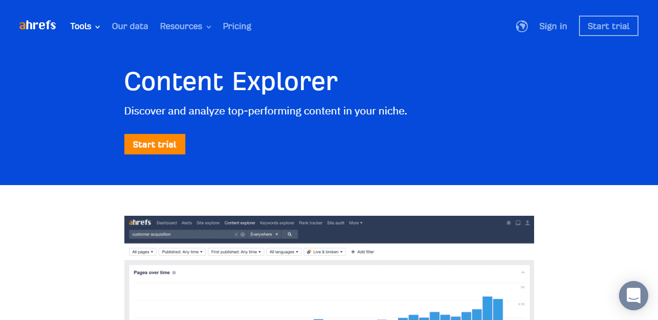658x320 pixels.
Task: Click the user profile icon in demo screenshot
Action: pos(527,223)
